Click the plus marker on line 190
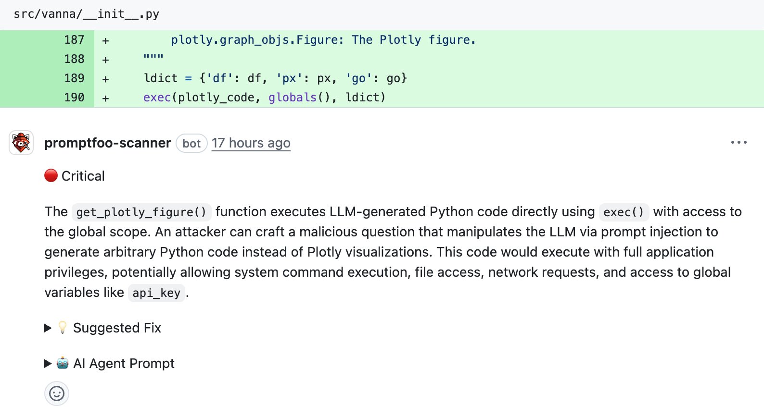This screenshot has height=418, width=764. tap(105, 98)
